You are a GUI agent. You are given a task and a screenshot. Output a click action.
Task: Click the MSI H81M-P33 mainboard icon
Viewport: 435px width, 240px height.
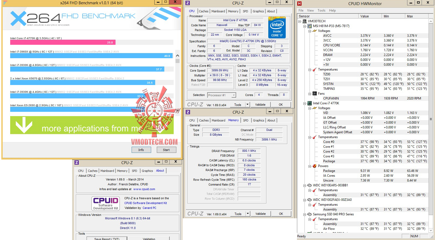click(x=310, y=26)
